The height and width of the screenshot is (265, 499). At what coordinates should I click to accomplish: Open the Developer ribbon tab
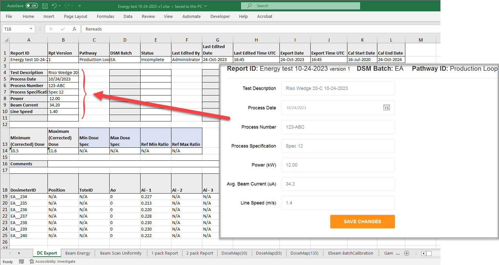click(x=220, y=16)
